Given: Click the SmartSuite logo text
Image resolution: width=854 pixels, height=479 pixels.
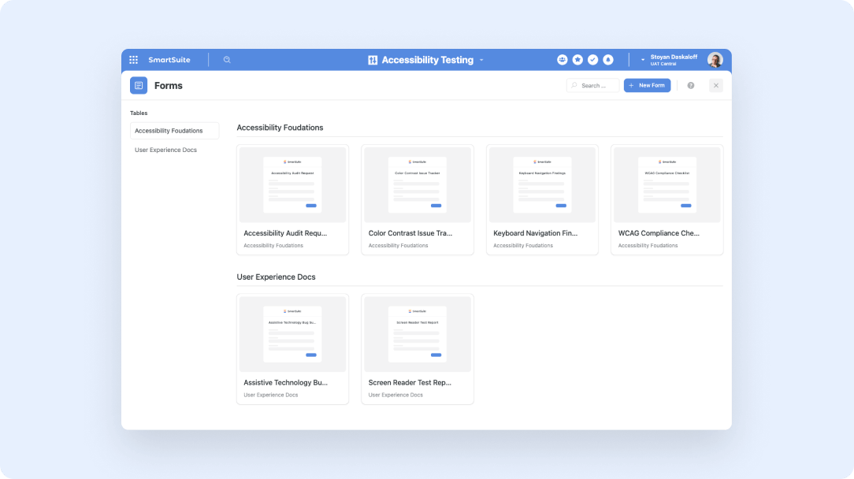Looking at the screenshot, I should pyautogui.click(x=169, y=60).
